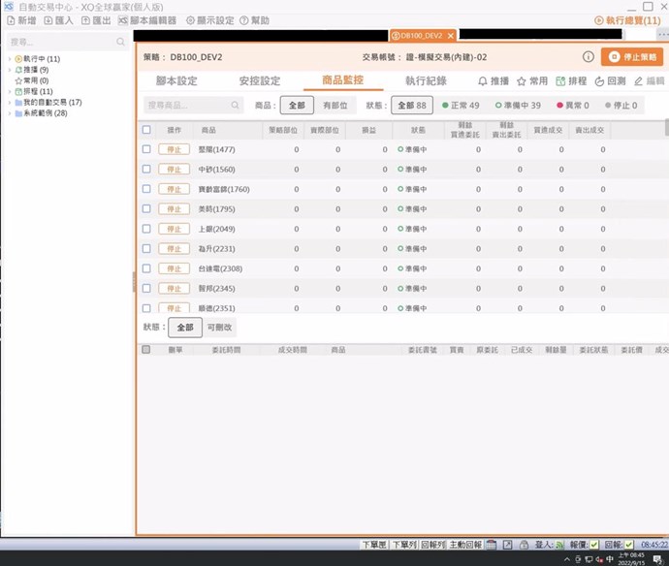Select 常用 (0) in the tree

(x=32, y=80)
